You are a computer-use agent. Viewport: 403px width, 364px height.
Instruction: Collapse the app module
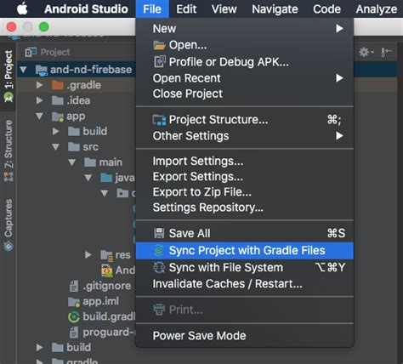[x=40, y=116]
